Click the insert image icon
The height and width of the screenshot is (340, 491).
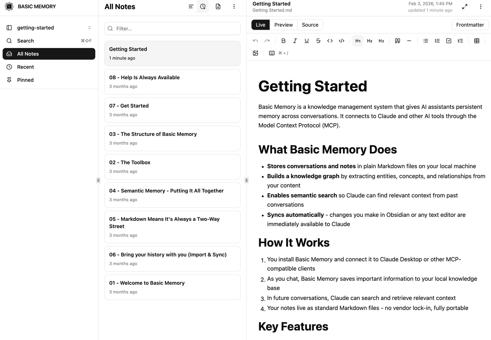pyautogui.click(x=255, y=53)
